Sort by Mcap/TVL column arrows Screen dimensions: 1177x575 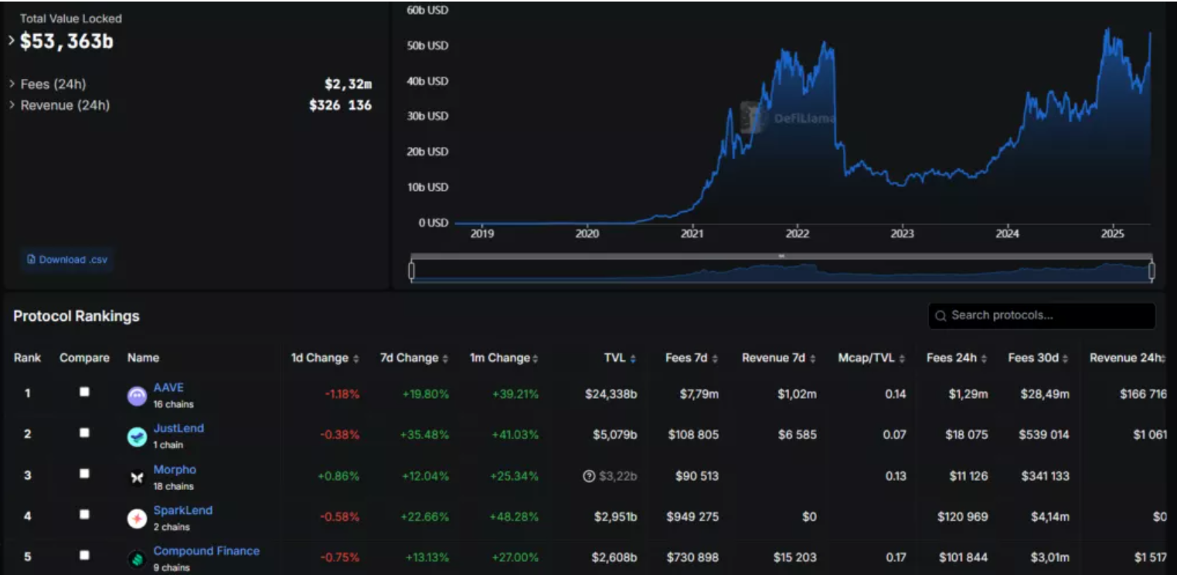pos(903,359)
